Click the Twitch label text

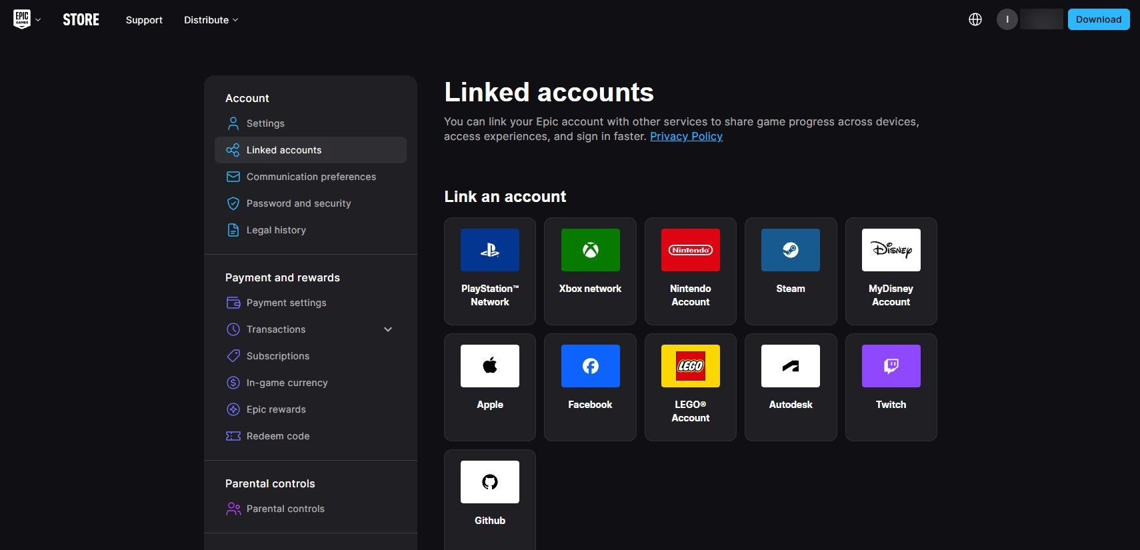891,405
